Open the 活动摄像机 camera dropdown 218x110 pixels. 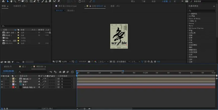click(x=123, y=62)
